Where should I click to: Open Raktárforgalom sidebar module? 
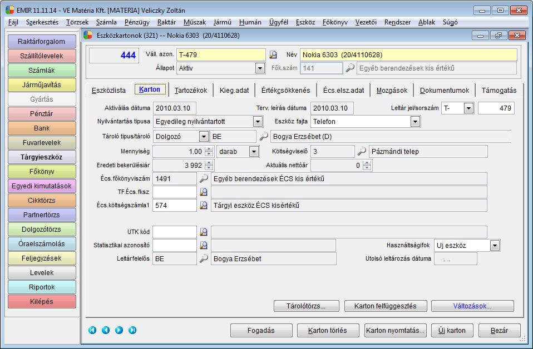42,42
